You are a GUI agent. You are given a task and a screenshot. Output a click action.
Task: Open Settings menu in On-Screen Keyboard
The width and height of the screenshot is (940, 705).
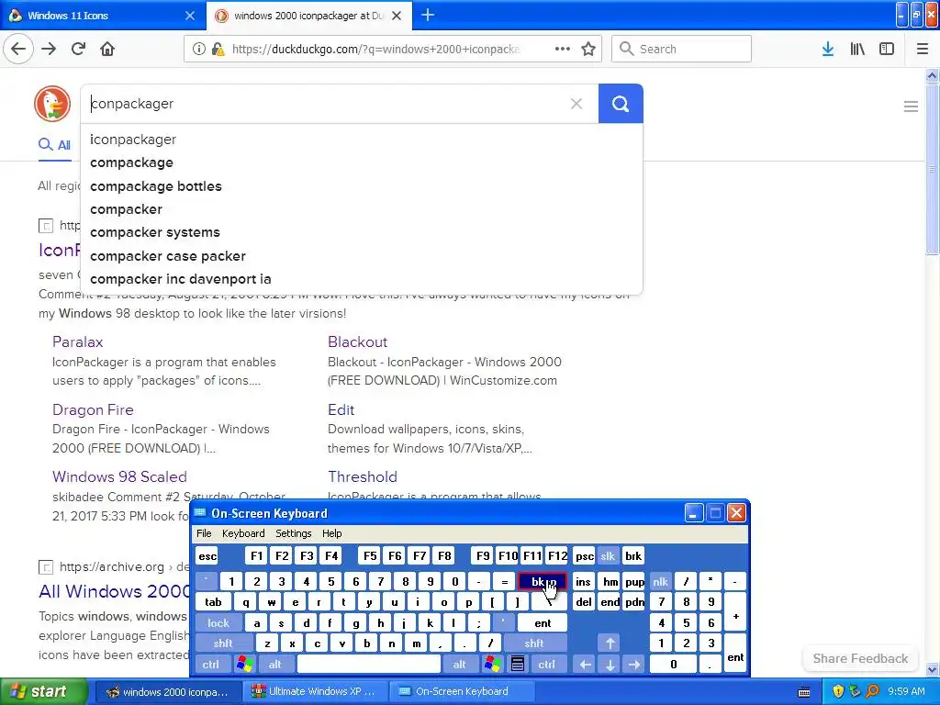pos(293,533)
